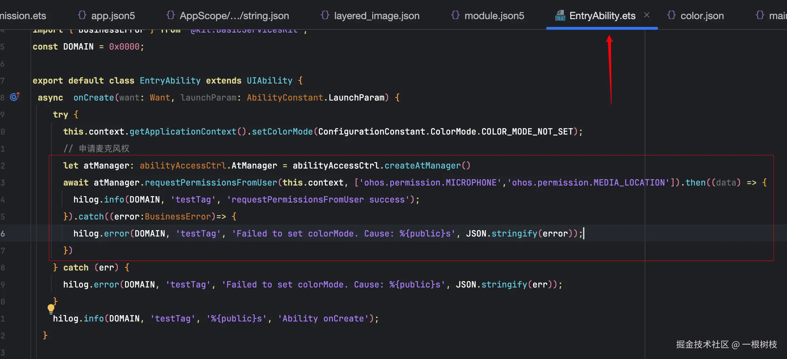Place cursor on the 0x0000 literal
Viewport: 787px width, 359px height.
[x=124, y=47]
